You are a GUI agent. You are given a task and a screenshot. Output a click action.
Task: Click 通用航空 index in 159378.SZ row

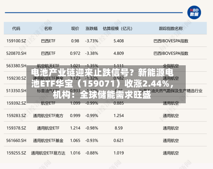coord(171,128)
